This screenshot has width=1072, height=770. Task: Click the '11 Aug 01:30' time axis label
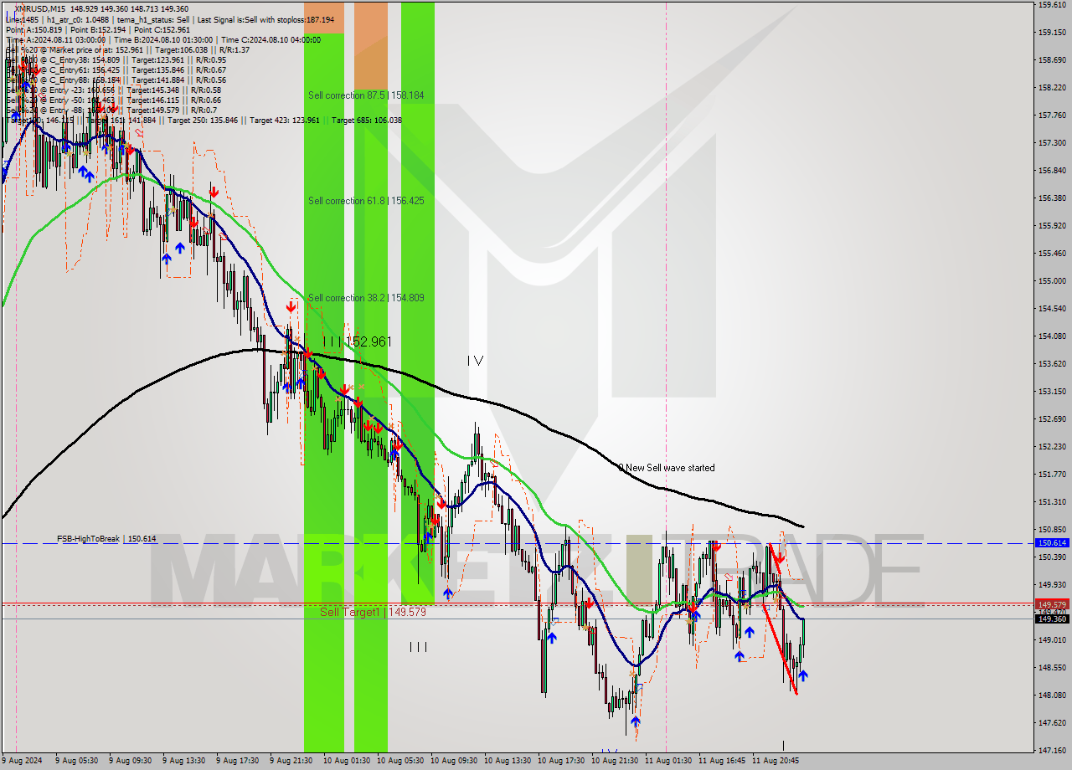pyautogui.click(x=668, y=761)
